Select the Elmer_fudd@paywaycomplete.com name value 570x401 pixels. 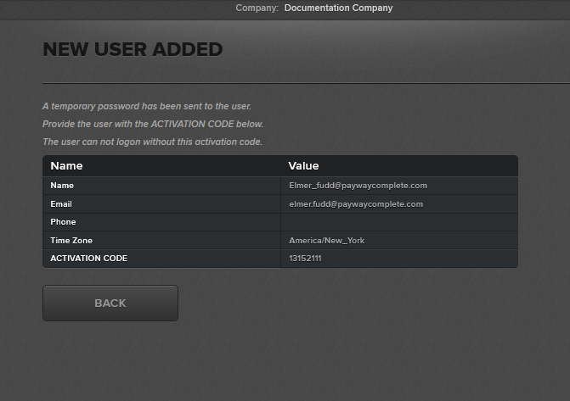(358, 186)
